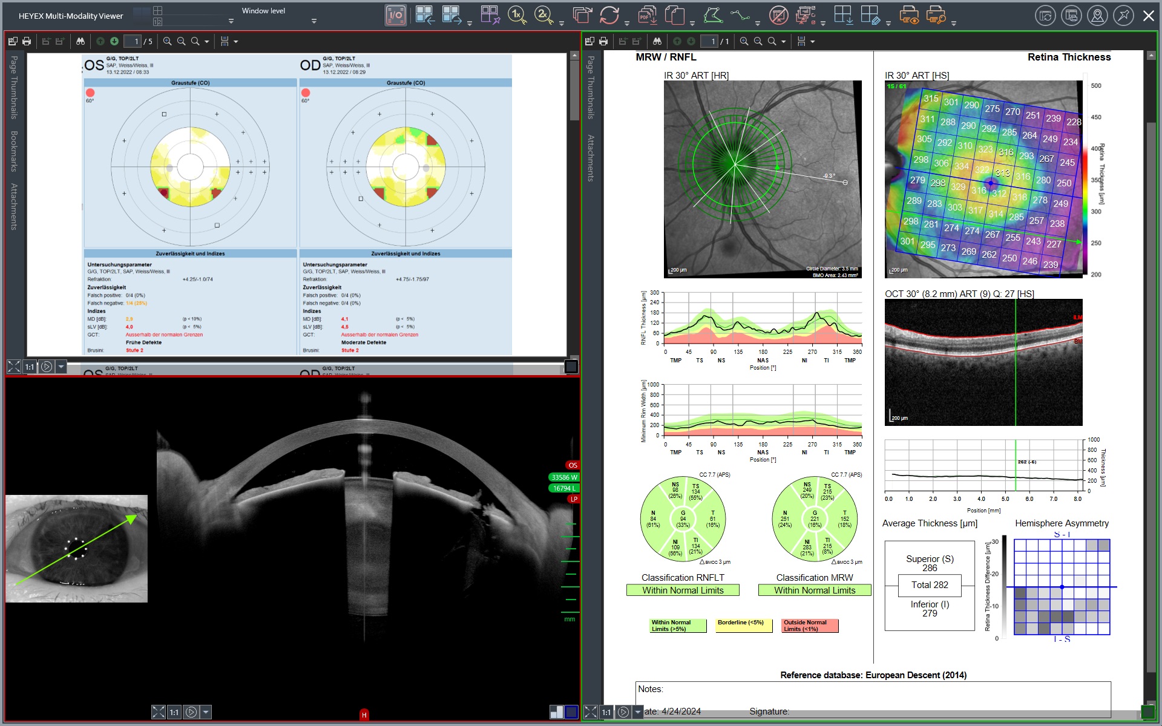This screenshot has width=1162, height=726.
Task: Click the print preview printer icon
Action: point(909,16)
